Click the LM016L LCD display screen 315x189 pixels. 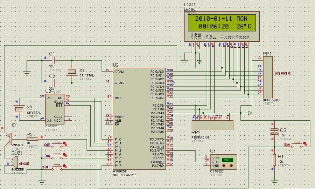pos(222,22)
